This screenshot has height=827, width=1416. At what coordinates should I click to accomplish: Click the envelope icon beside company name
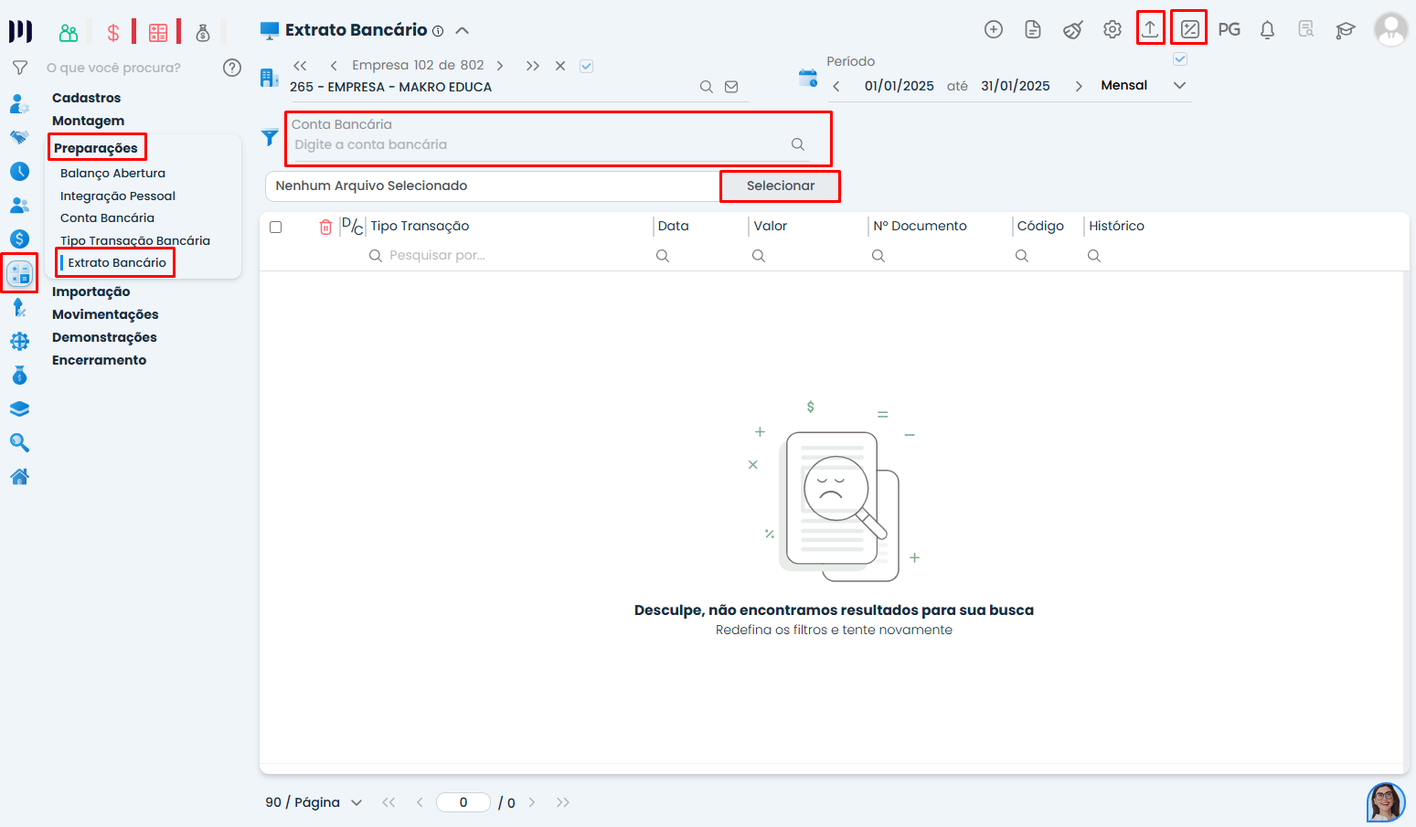[x=731, y=87]
